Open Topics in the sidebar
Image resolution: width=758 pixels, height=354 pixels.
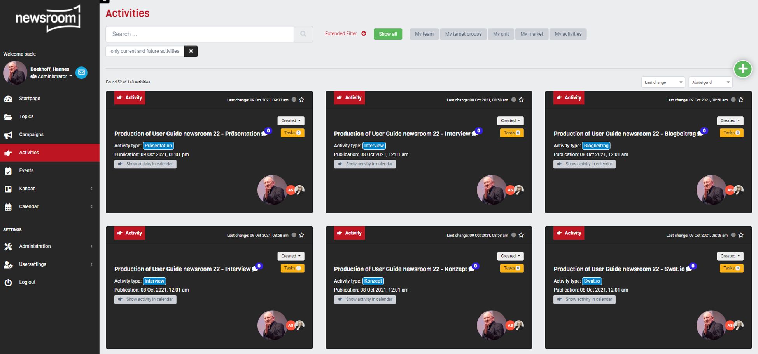click(50, 116)
